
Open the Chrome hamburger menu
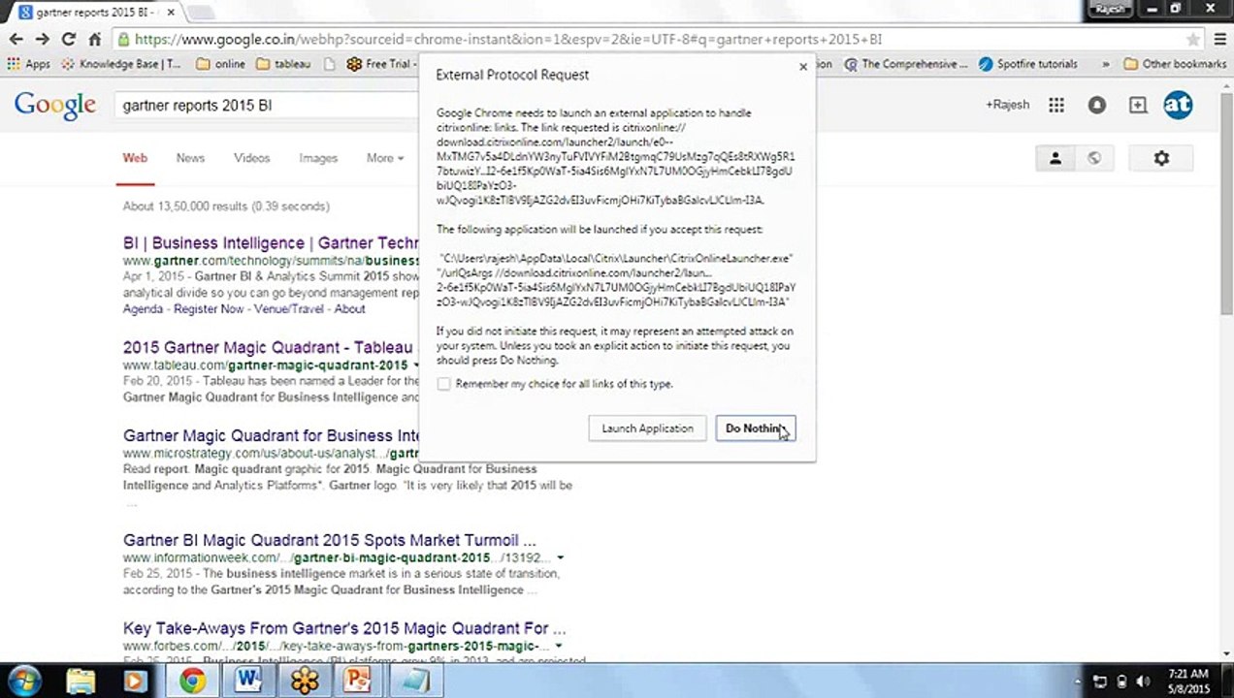coord(1220,40)
